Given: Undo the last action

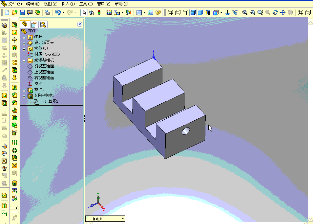Looking at the screenshot, I should (58, 12).
